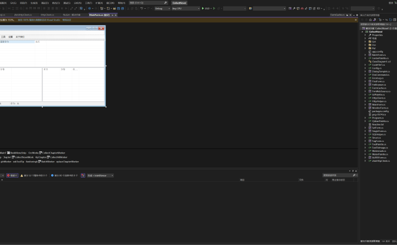Open the Debug configuration dropdown

162,8
